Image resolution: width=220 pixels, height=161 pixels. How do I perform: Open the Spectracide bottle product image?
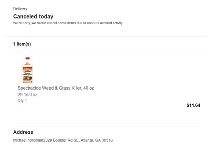tap(28, 70)
